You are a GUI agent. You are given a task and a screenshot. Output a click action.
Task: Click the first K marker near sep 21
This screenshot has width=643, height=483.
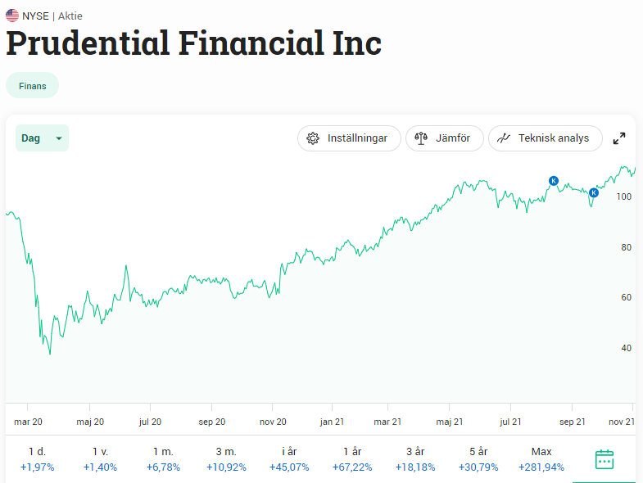tap(554, 181)
